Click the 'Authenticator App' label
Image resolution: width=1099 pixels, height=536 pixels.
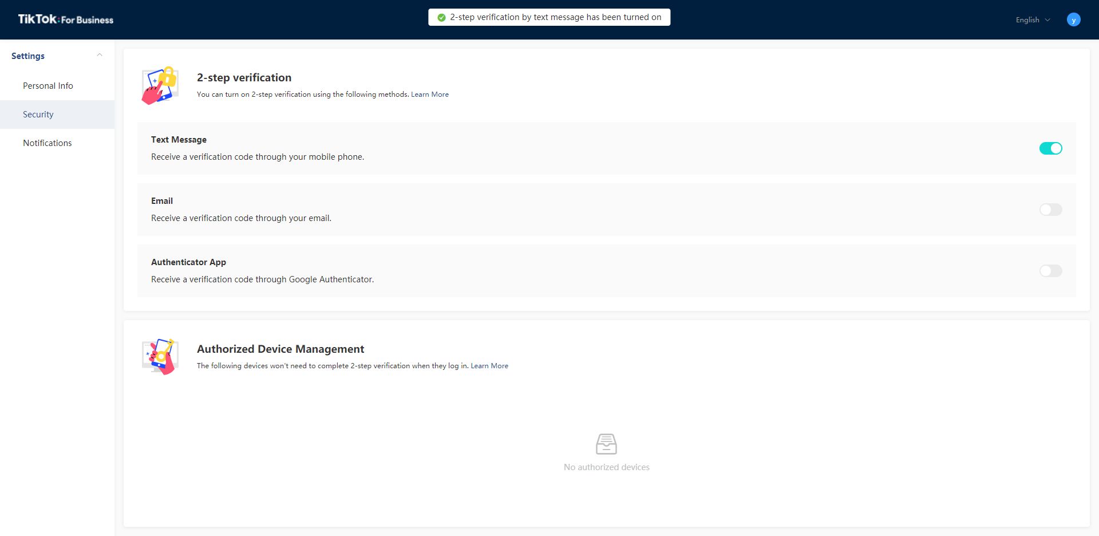188,262
